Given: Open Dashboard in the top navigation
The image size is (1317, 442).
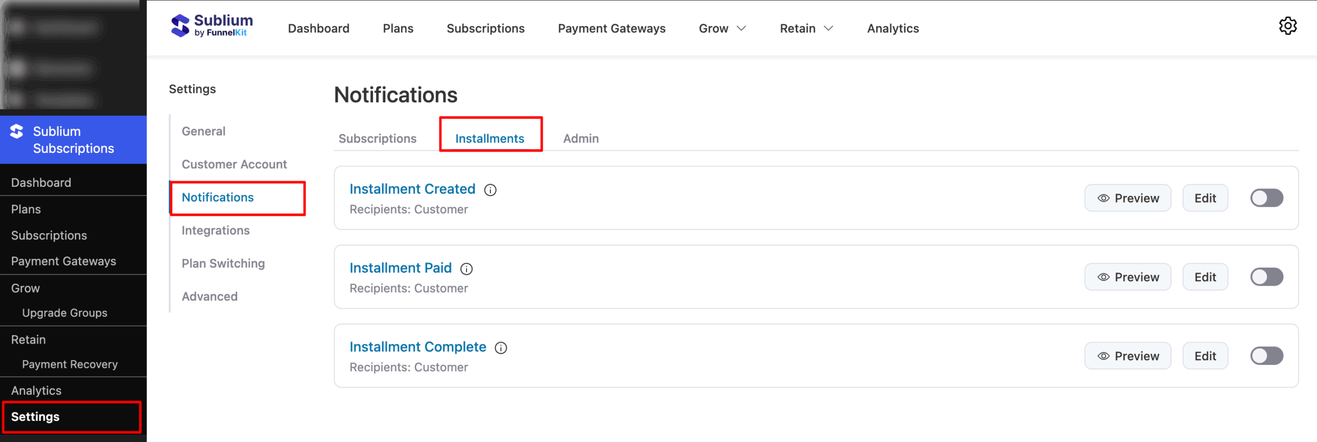Looking at the screenshot, I should click(x=318, y=28).
